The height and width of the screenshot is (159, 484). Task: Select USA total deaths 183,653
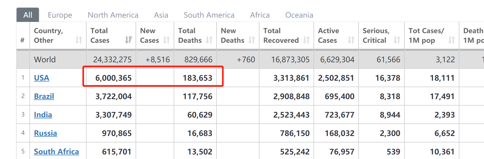pyautogui.click(x=198, y=78)
